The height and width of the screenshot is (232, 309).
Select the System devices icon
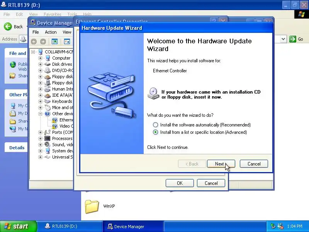pos(48,151)
